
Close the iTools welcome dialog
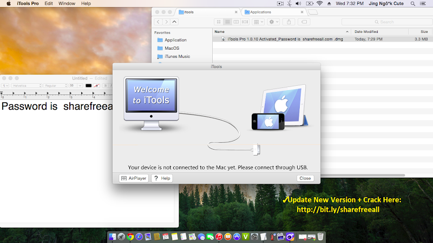point(305,178)
